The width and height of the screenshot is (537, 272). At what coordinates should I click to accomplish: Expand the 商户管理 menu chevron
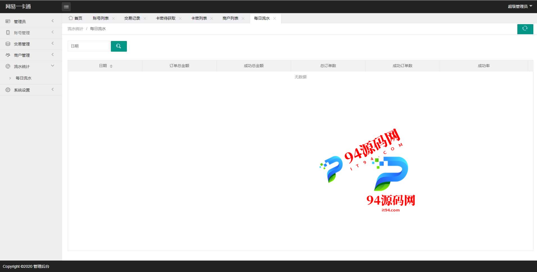52,55
